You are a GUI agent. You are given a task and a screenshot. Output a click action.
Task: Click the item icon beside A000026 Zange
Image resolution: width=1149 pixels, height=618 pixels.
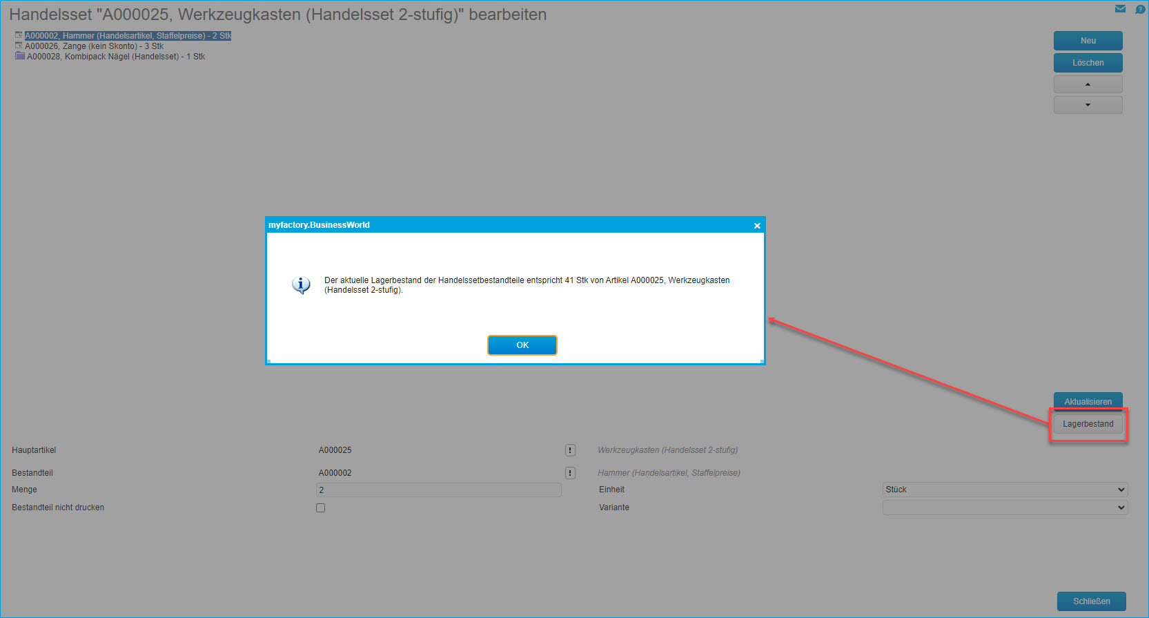pyautogui.click(x=19, y=46)
